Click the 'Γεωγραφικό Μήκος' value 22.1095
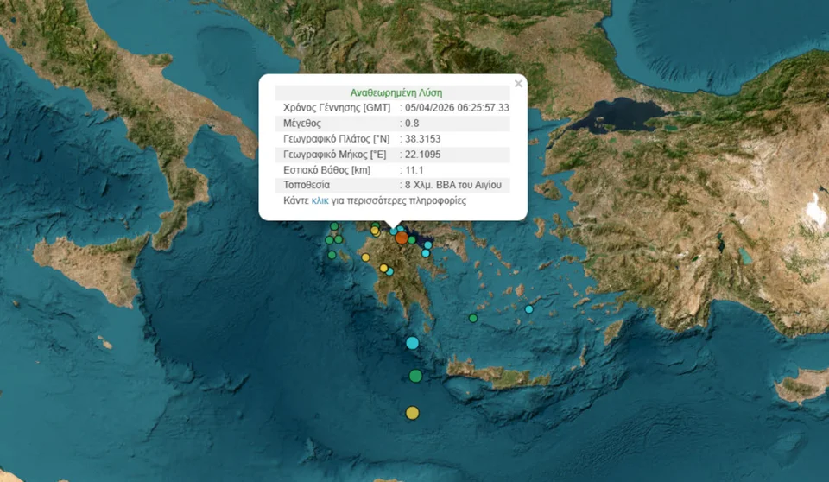This screenshot has width=829, height=482. coord(424,154)
